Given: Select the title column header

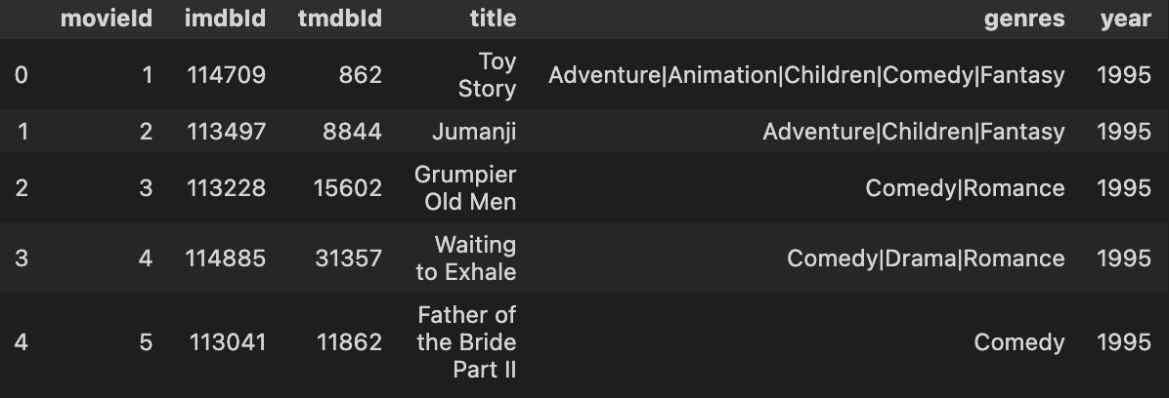Looking at the screenshot, I should point(493,19).
